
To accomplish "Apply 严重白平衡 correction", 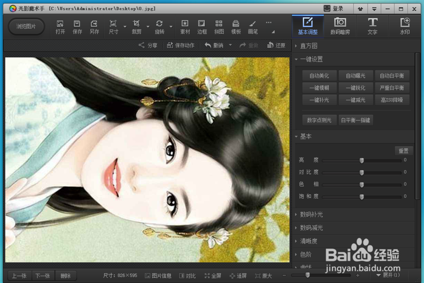I will tap(392, 88).
